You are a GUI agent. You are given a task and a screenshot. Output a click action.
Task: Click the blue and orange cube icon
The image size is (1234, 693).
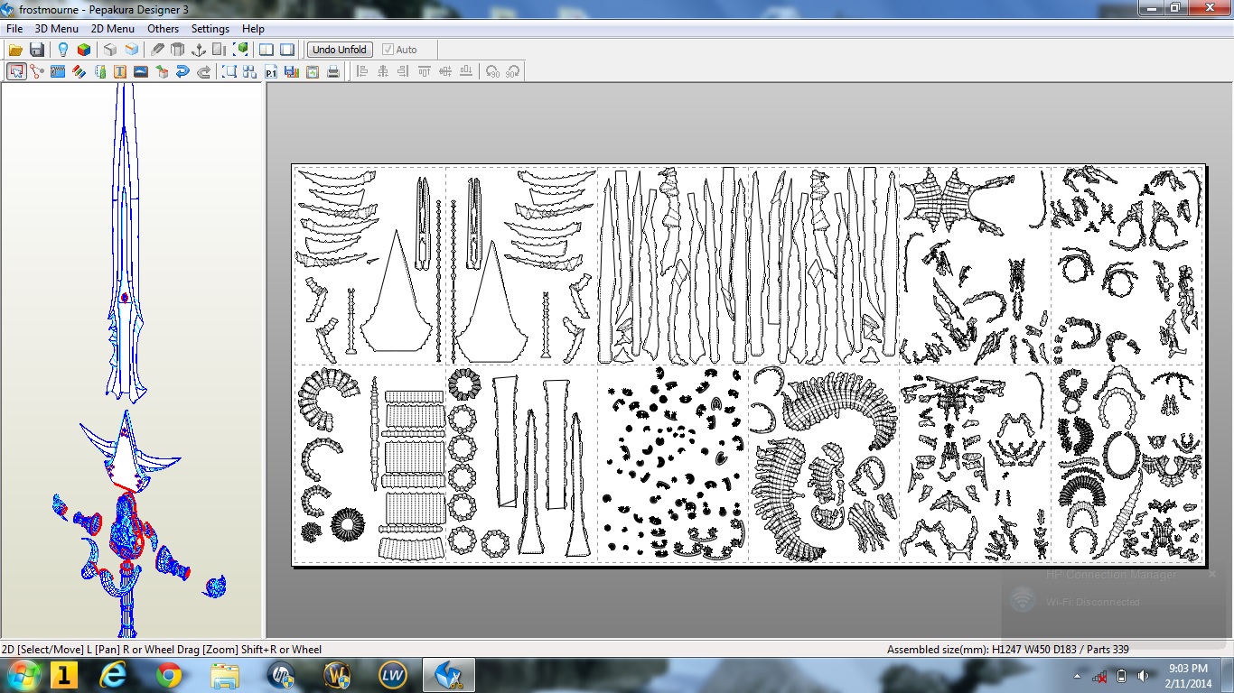pos(132,50)
